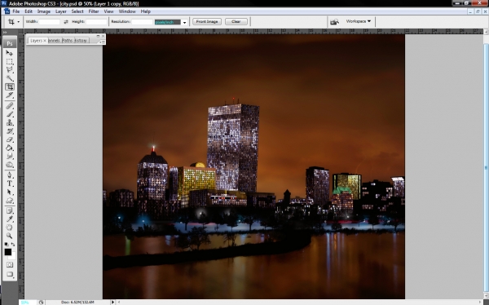
Task: Select the Brush tool
Action: coord(10,114)
